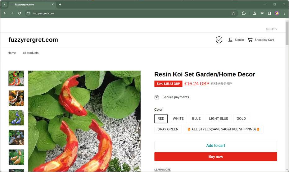
Task: Click the Add to cart button
Action: pos(216,146)
